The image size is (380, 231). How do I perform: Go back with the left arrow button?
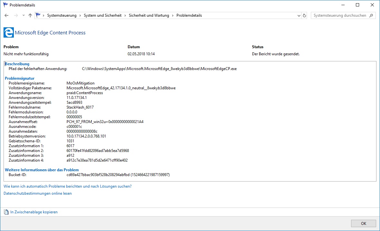coord(6,15)
